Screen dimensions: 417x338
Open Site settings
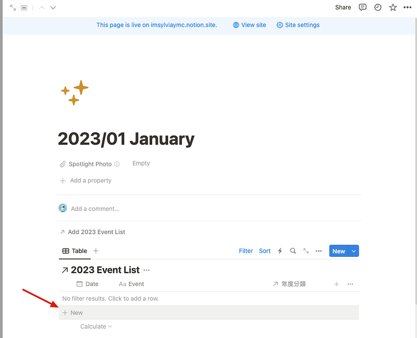(x=298, y=25)
